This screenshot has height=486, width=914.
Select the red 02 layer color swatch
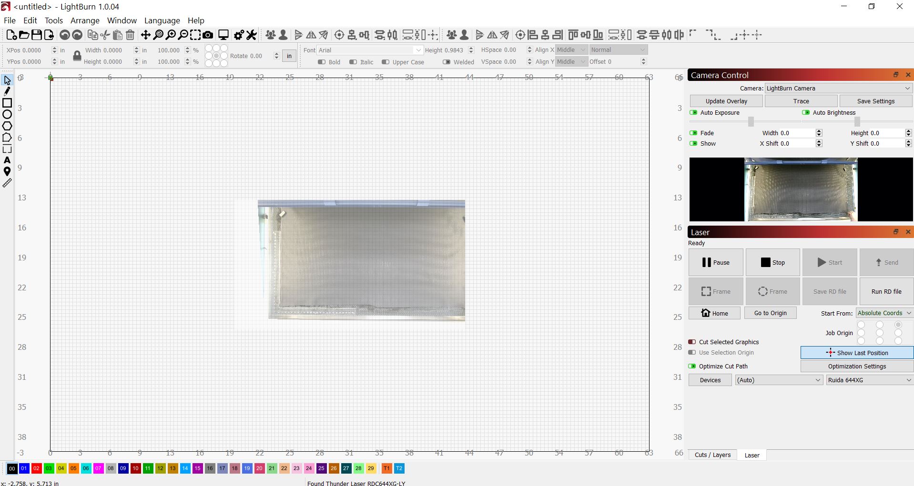click(x=36, y=468)
